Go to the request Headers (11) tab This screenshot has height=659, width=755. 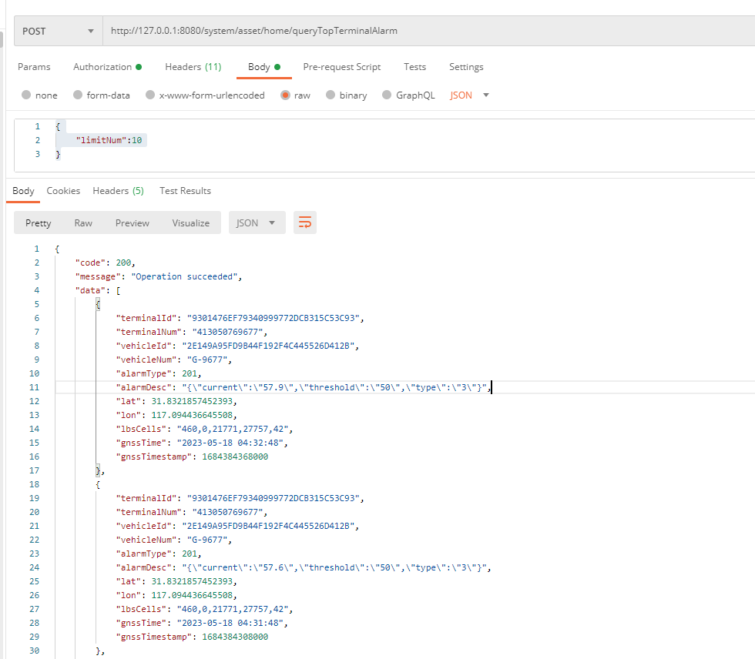tap(193, 67)
